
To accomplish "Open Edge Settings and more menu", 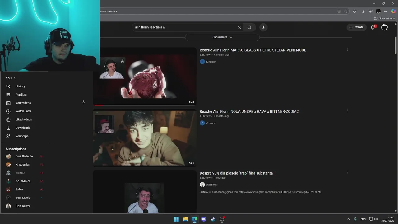I will (x=386, y=11).
